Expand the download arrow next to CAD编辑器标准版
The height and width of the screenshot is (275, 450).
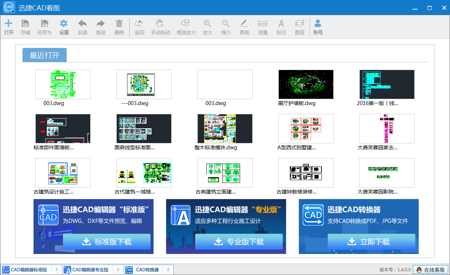pyautogui.click(x=56, y=269)
